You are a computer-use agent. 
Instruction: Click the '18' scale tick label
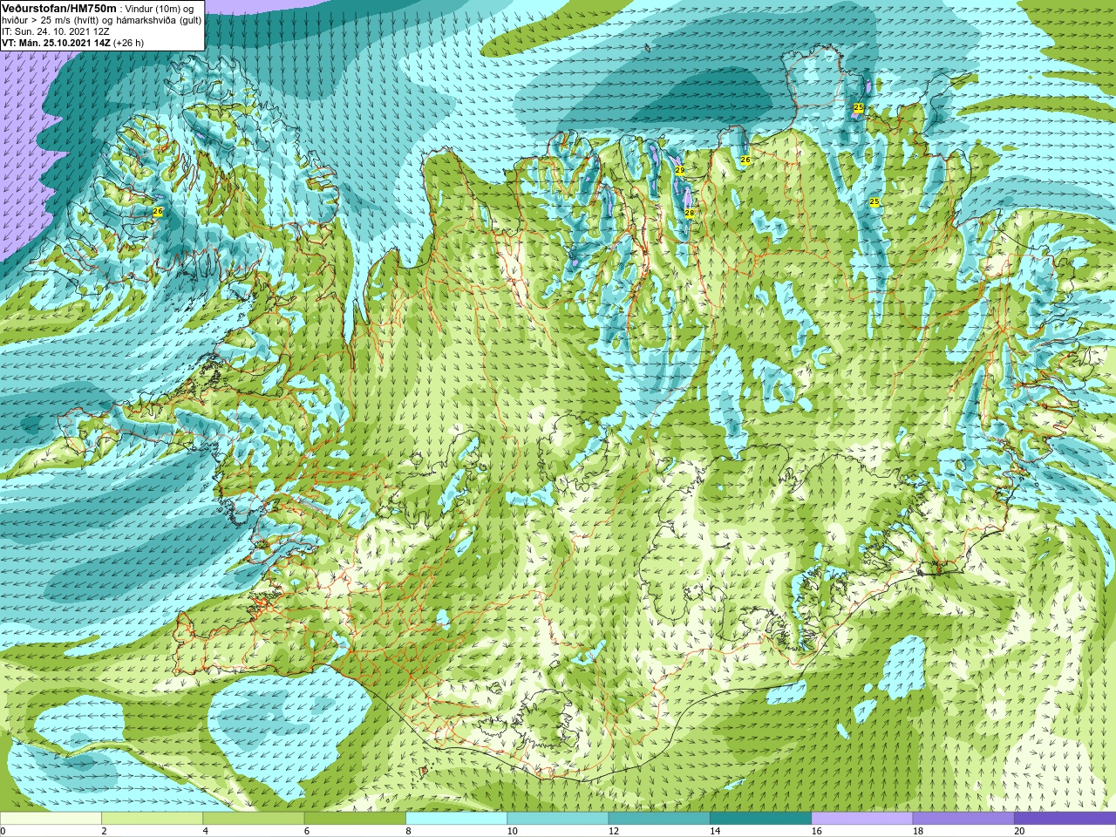point(918,831)
